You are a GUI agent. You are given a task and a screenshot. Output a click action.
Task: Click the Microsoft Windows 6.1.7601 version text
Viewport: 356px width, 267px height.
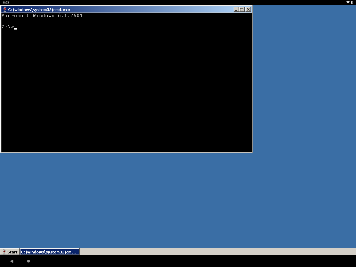[42, 16]
